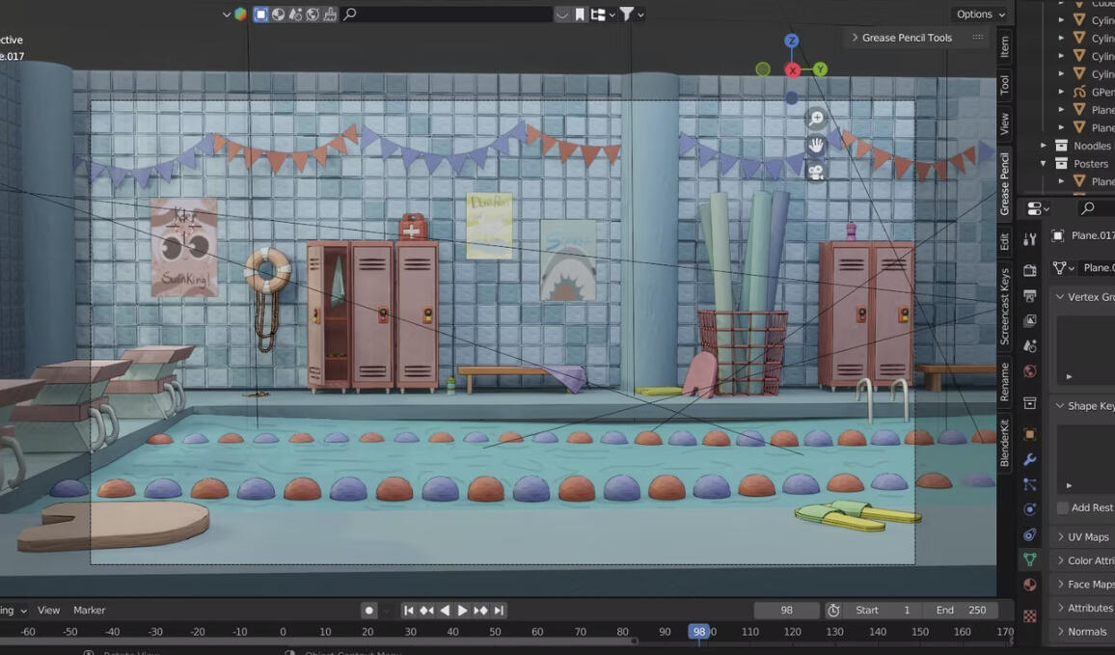Screen dimensions: 1115x655
Task: Toggle camera view with camera gizmo icon
Action: click(x=816, y=172)
